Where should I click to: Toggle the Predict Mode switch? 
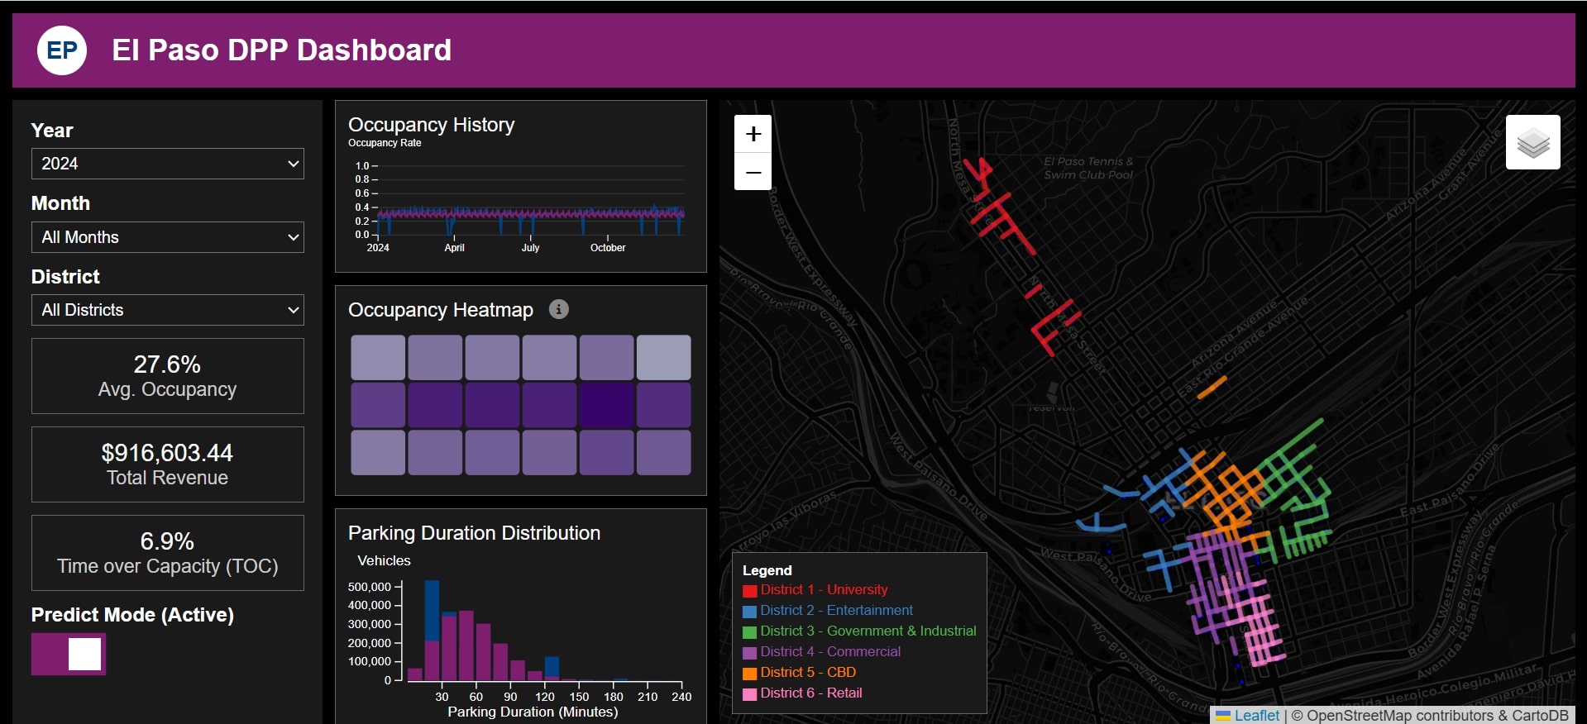(x=69, y=655)
